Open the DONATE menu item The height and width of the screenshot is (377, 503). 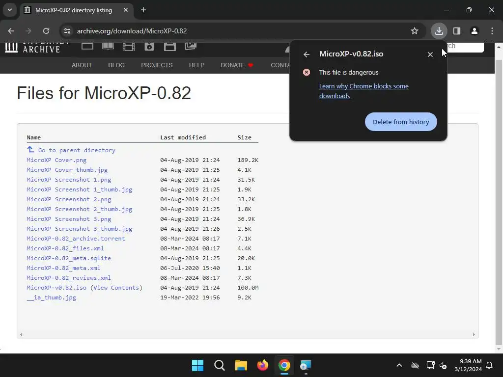[237, 65]
